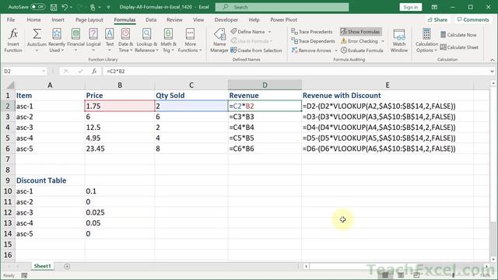Screen dimensions: 498x280
Task: Click the Share button
Action: pyautogui.click(x=437, y=19)
